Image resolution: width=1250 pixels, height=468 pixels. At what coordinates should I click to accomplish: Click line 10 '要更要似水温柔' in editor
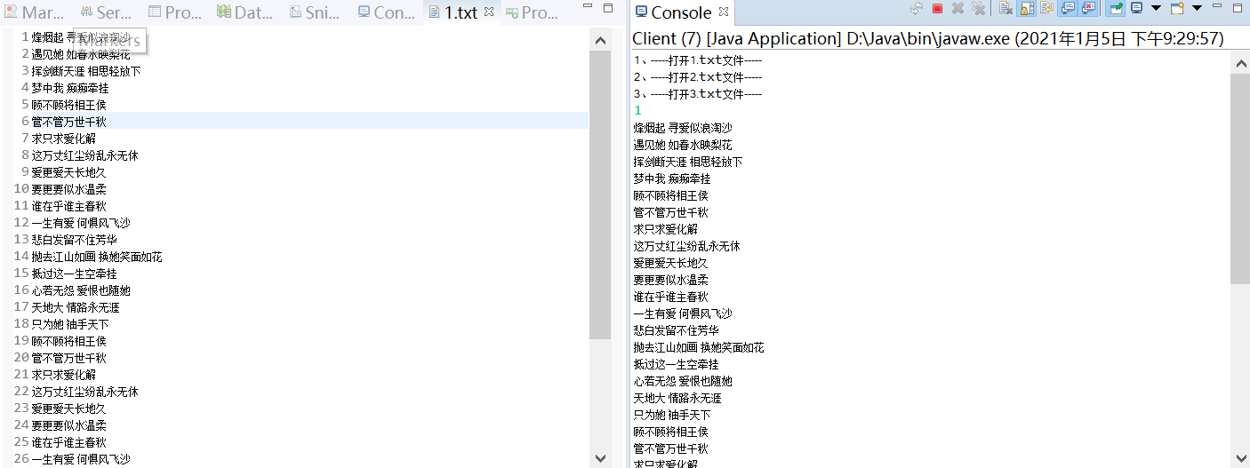(x=68, y=189)
